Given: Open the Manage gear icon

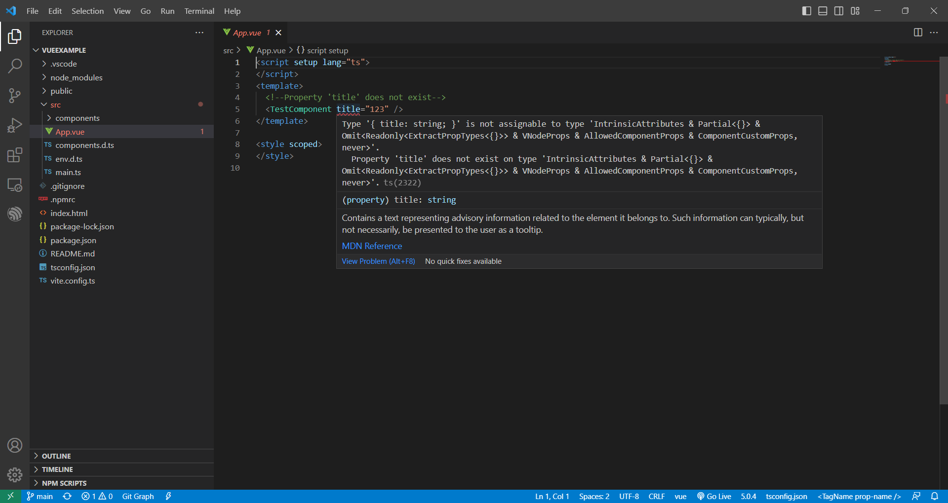Looking at the screenshot, I should coord(15,475).
